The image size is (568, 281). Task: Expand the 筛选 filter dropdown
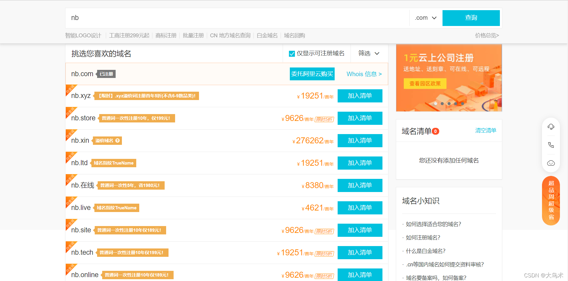[369, 53]
